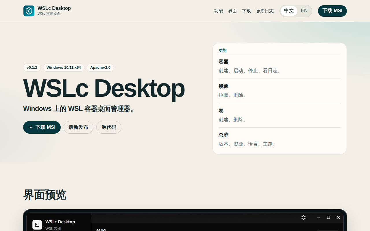Open the 源代码 link
This screenshot has width=370, height=231.
[x=109, y=127]
